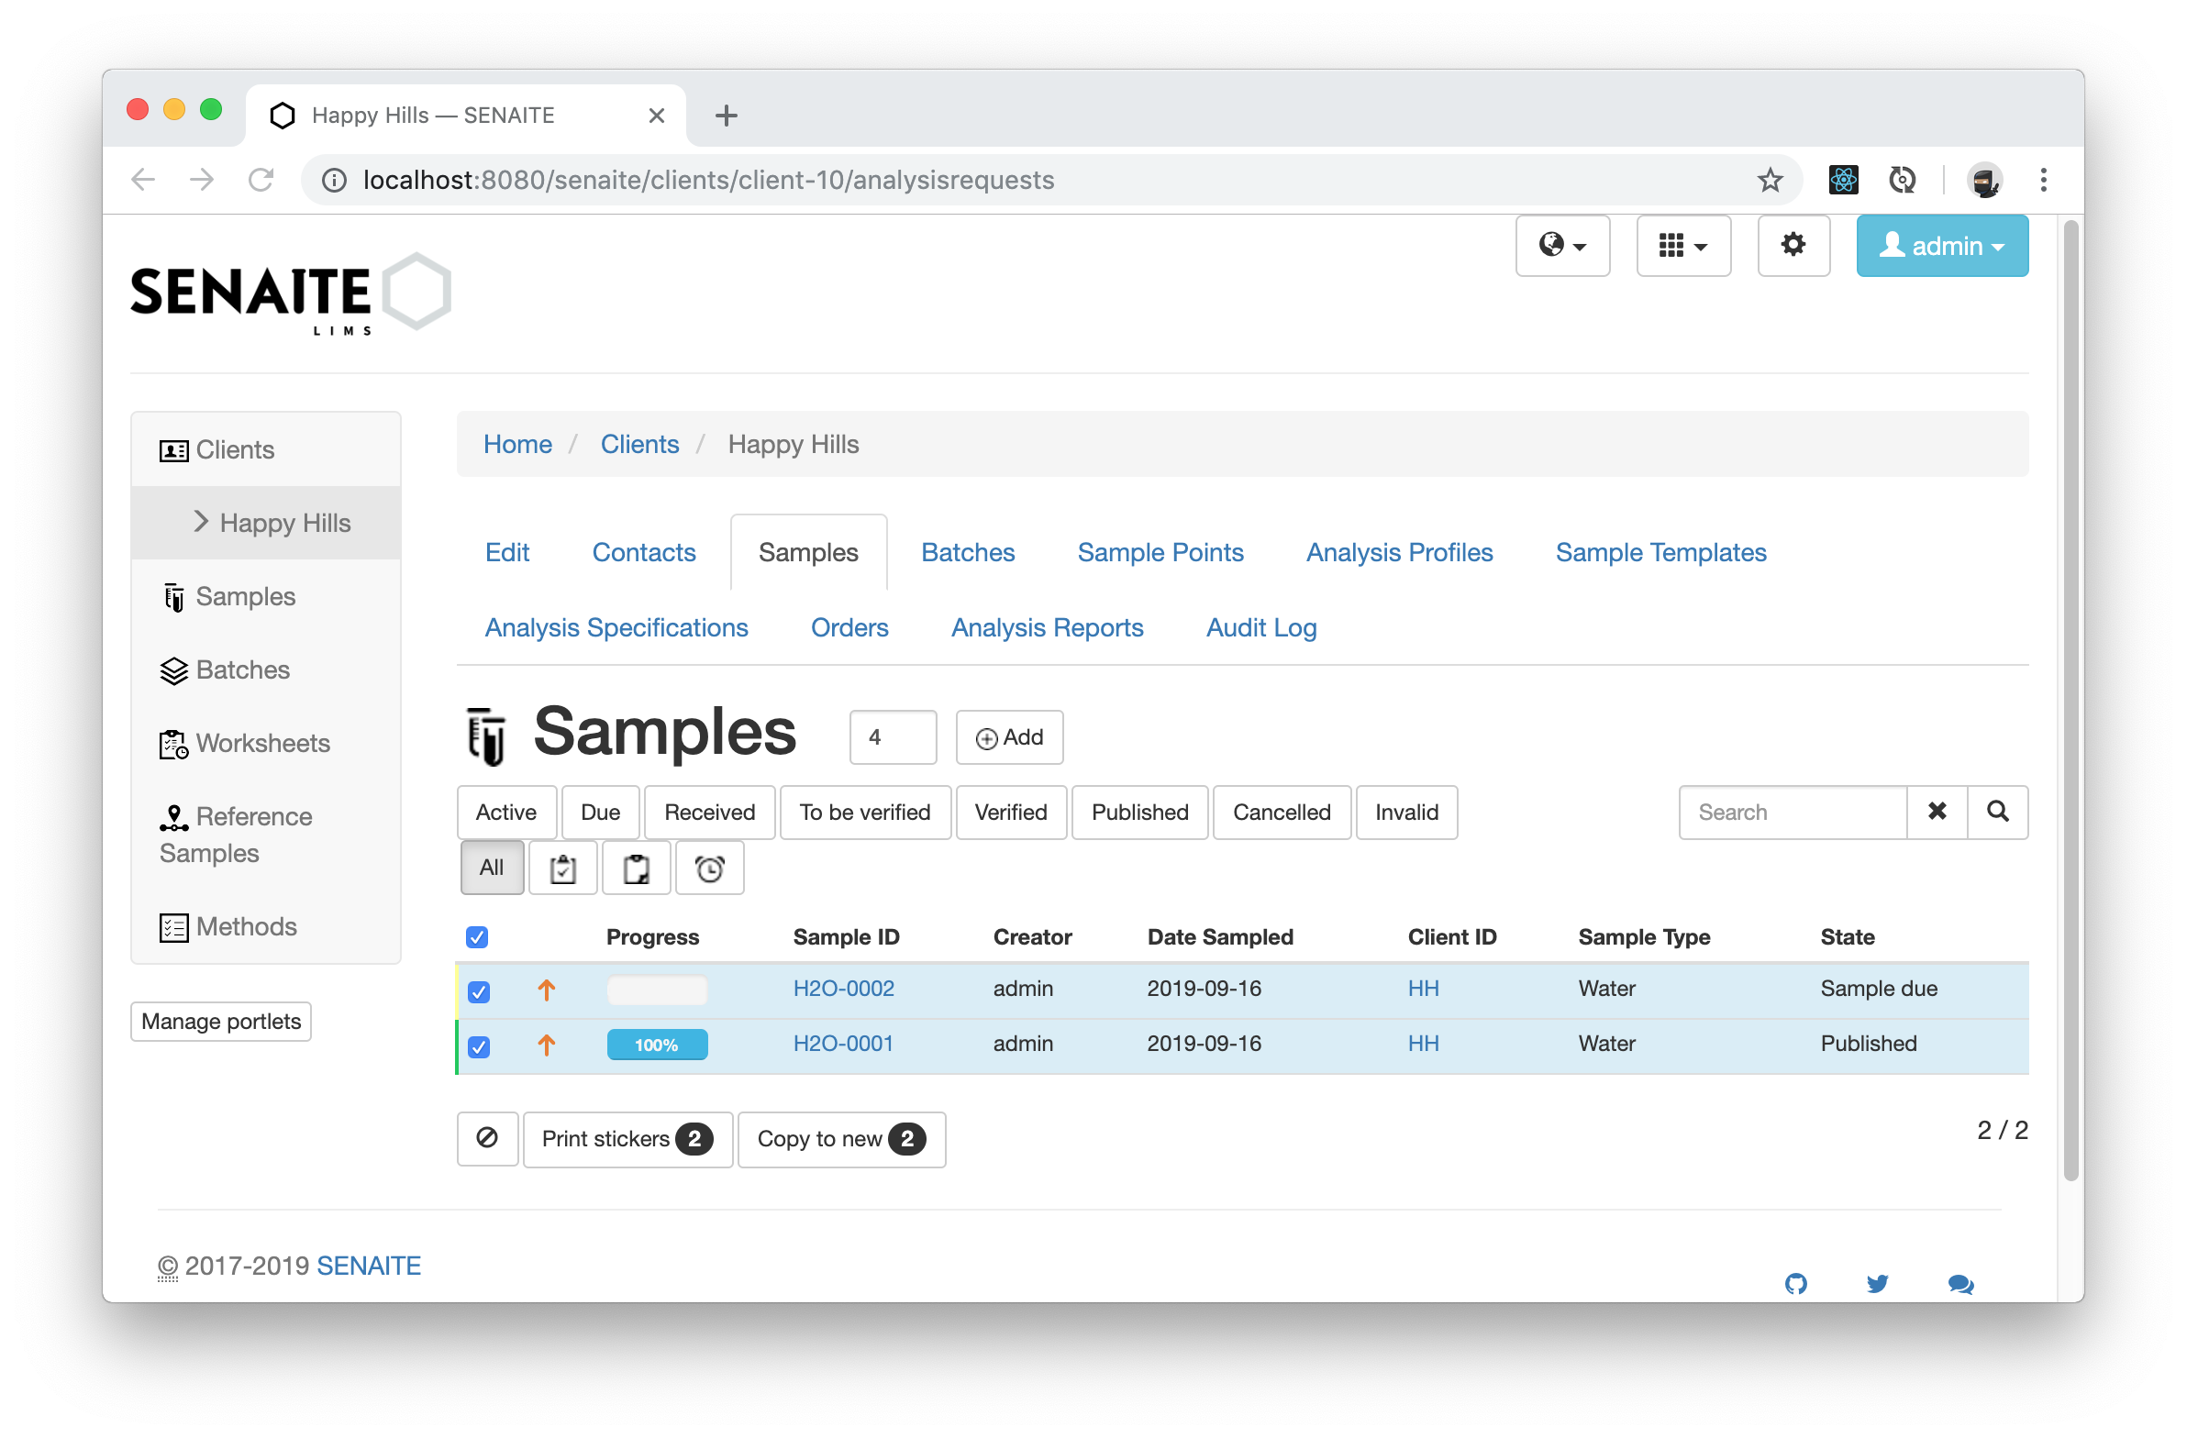Toggle the checkbox for sample H2O-0001

pyautogui.click(x=478, y=1044)
